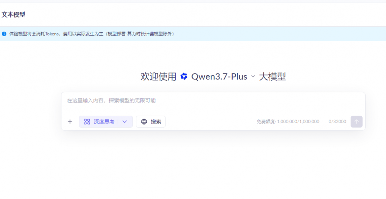Click the 0/32000 character counter
This screenshot has height=199, width=386.
[x=337, y=122]
